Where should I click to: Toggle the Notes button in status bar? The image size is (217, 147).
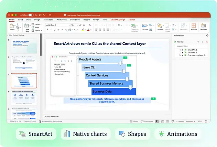click(x=134, y=122)
